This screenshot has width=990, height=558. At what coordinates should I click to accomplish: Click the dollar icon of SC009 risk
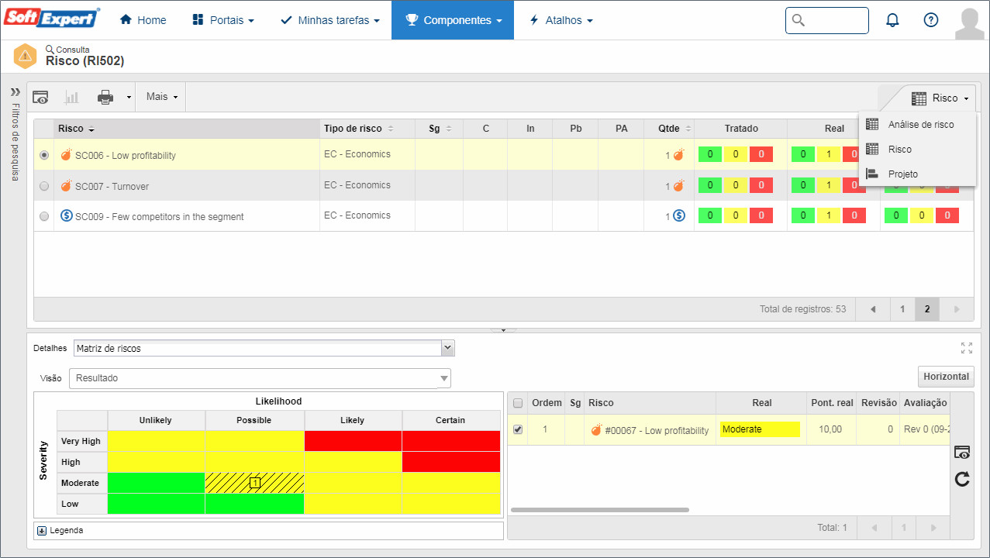tap(66, 216)
